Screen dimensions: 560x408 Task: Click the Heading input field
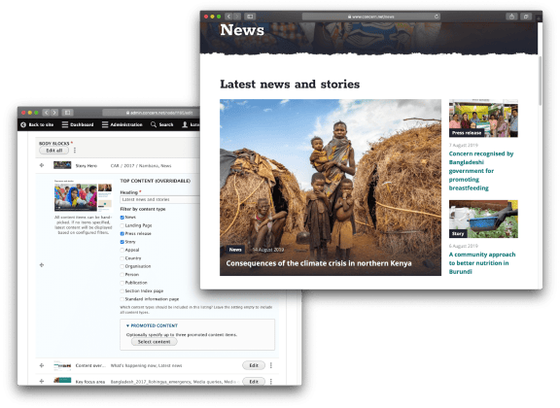159,199
